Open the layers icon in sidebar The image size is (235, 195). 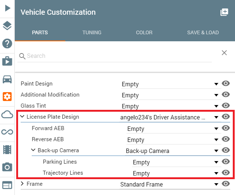pos(7,25)
